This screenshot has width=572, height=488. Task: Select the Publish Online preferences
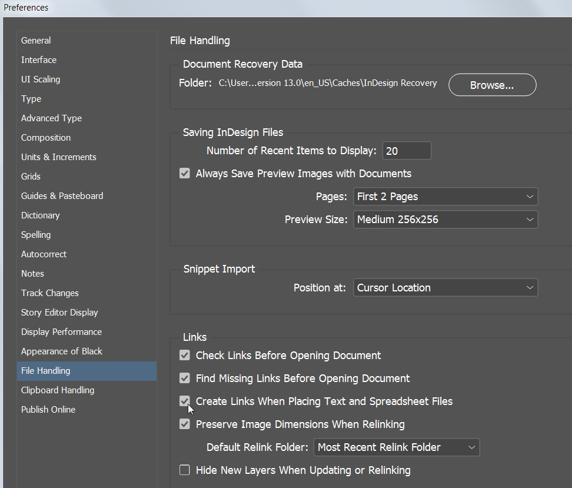tap(48, 409)
